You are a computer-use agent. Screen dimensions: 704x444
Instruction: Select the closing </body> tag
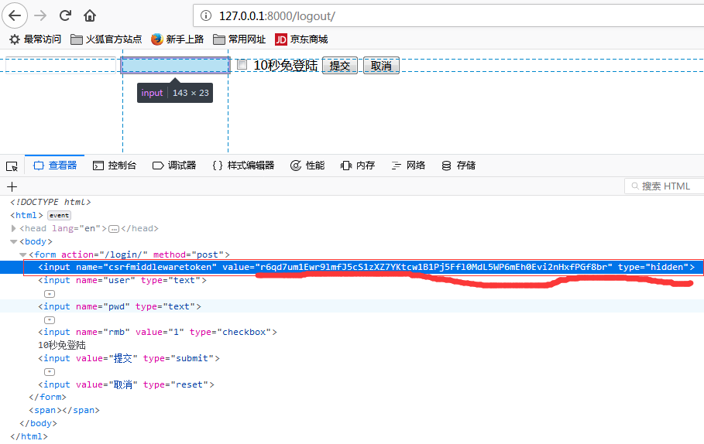38,423
